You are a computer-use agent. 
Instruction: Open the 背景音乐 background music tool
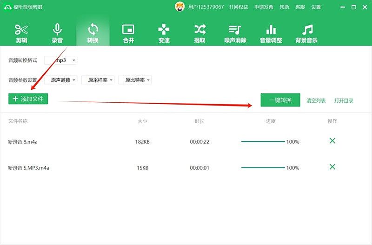306,33
